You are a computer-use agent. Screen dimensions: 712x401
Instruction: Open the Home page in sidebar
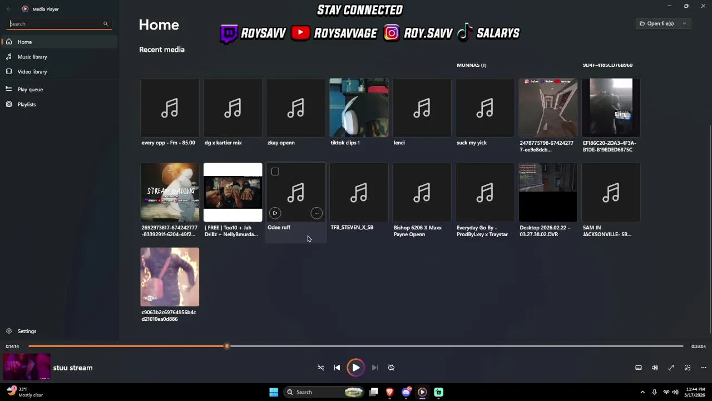[x=59, y=42]
